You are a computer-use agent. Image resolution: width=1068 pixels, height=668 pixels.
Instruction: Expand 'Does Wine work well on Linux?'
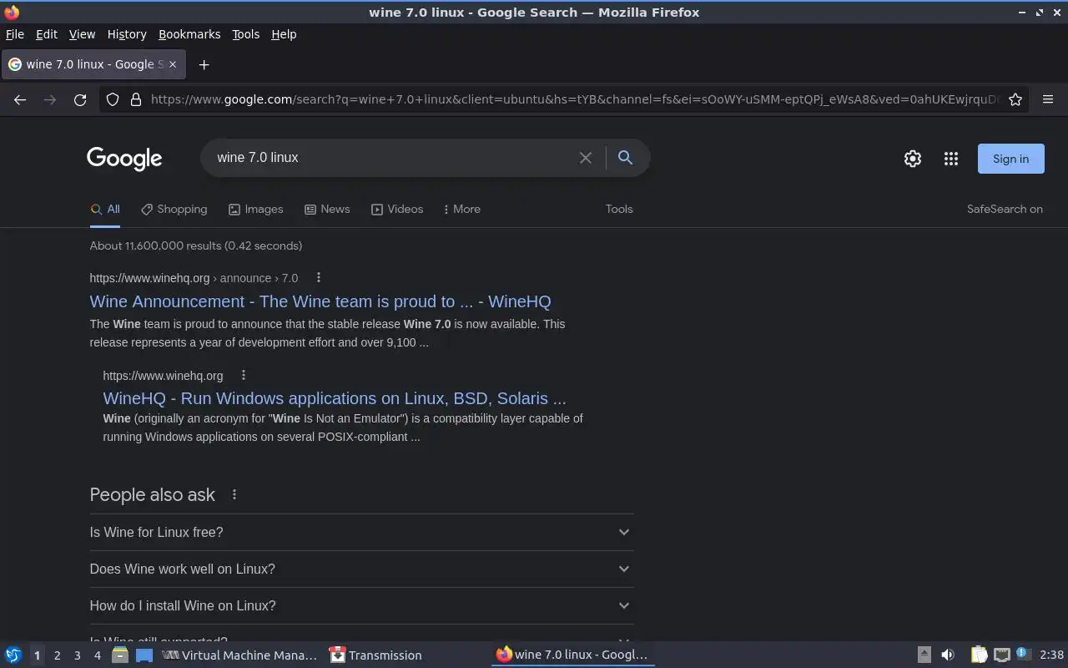tap(361, 569)
